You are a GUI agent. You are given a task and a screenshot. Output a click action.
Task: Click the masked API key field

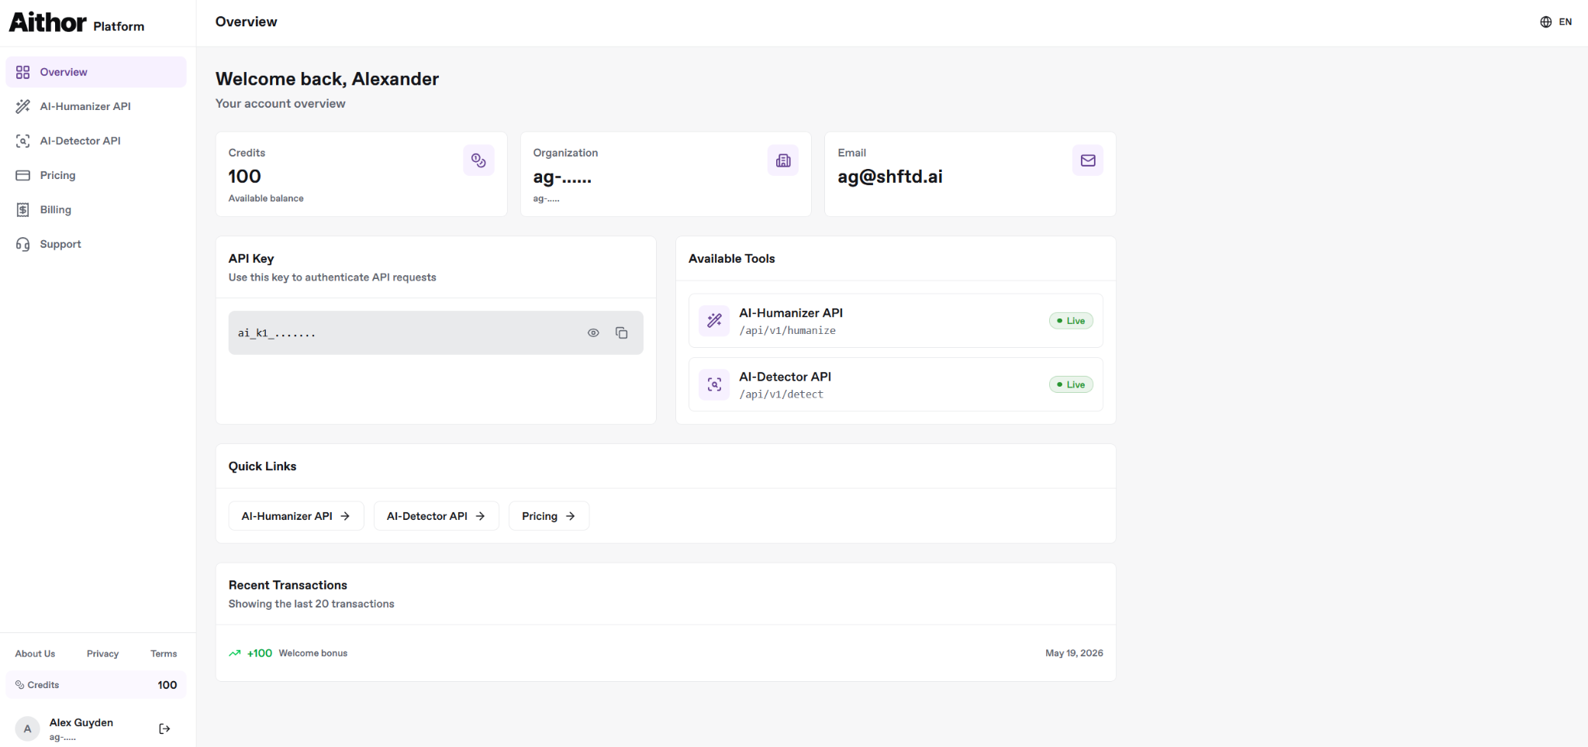coord(436,333)
